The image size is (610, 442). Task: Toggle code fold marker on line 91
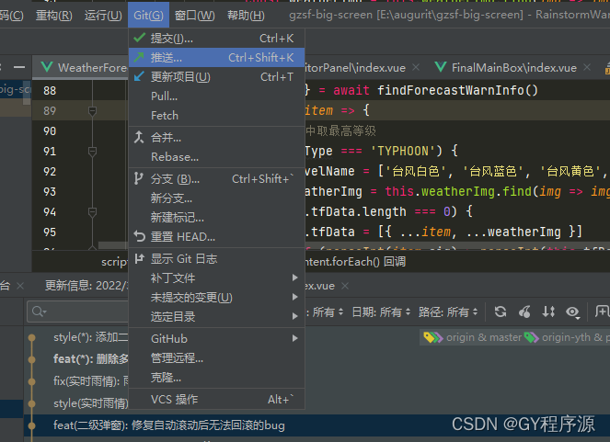click(92, 152)
